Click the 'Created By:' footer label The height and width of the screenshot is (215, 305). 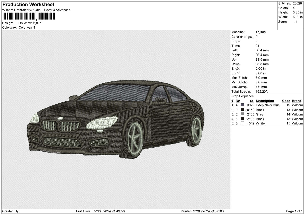tap(11, 211)
